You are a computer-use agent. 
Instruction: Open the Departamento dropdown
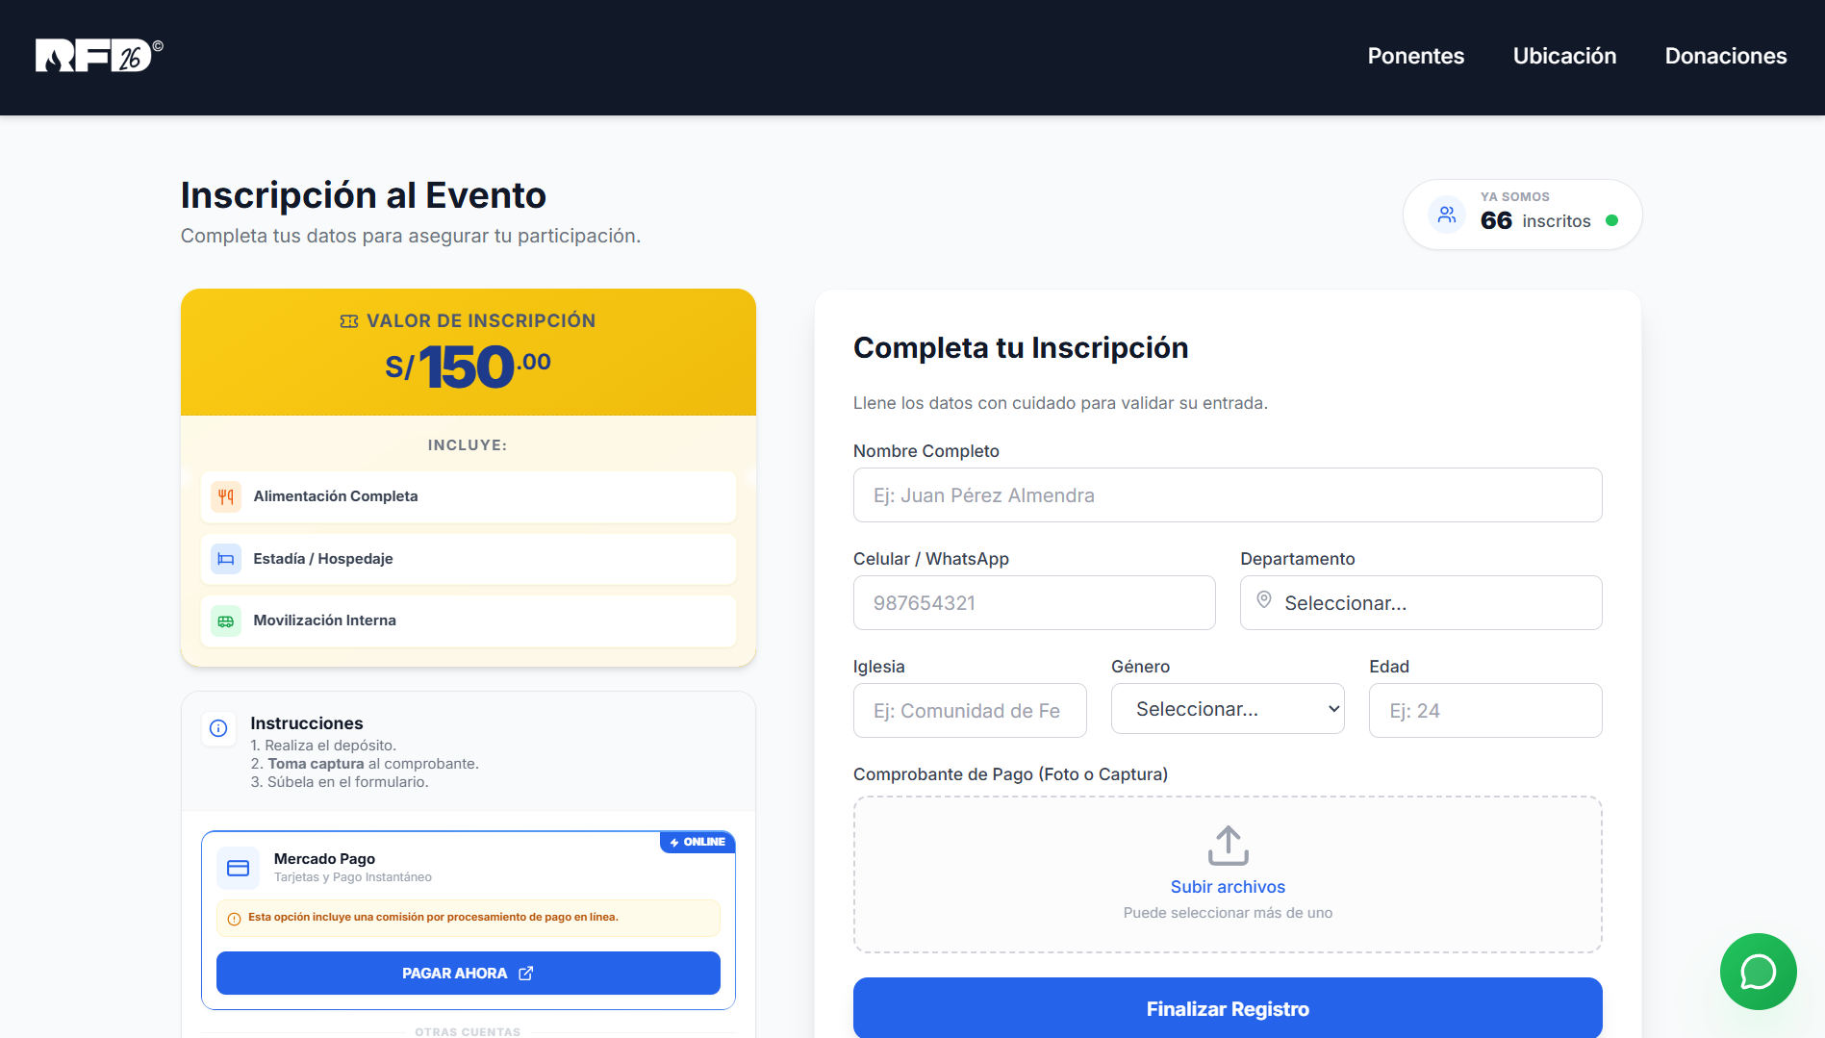pyautogui.click(x=1420, y=603)
